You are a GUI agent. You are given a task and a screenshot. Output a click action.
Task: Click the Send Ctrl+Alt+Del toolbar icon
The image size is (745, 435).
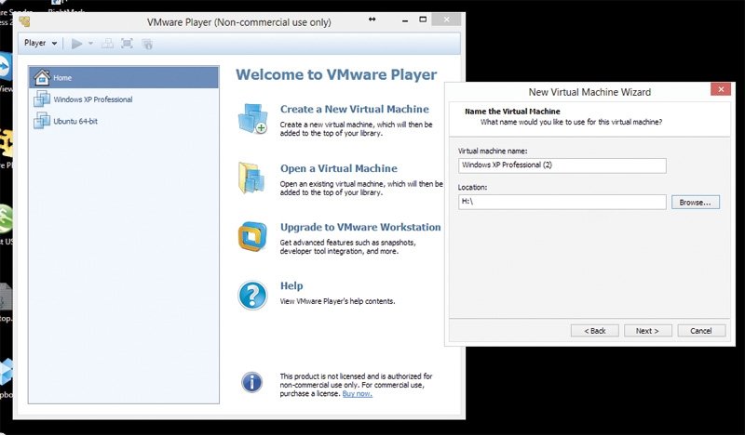coord(108,44)
